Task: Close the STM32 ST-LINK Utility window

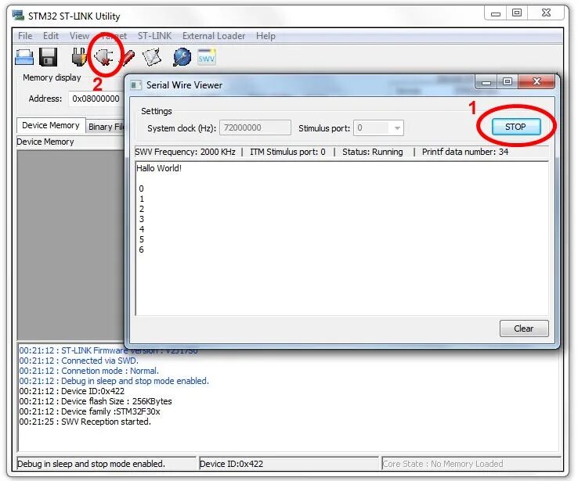Action: [547, 13]
